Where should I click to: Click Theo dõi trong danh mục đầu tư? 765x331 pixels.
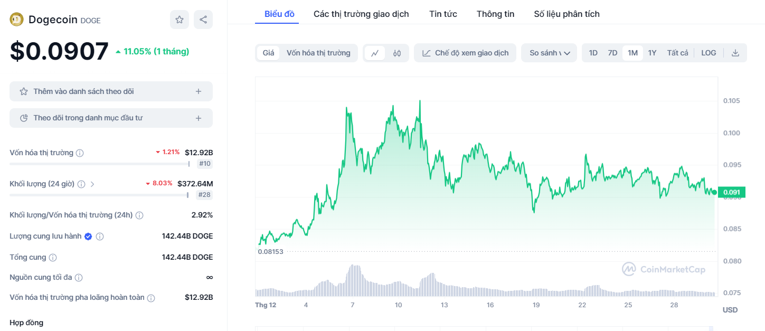(x=111, y=117)
